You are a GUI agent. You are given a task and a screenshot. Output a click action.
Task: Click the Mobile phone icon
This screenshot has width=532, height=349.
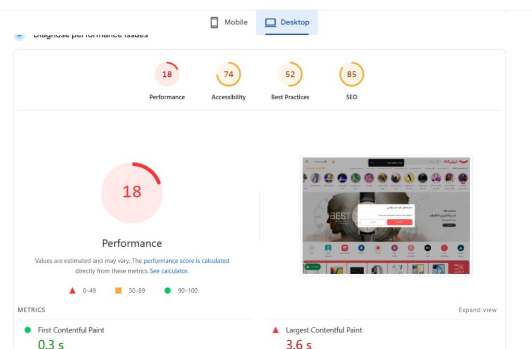pyautogui.click(x=214, y=22)
